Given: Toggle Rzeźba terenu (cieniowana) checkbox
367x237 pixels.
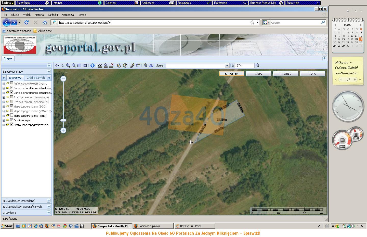Looking at the screenshot, I should point(11,97).
